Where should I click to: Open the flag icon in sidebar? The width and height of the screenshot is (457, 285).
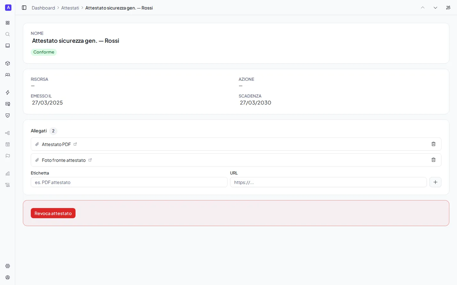click(8, 156)
